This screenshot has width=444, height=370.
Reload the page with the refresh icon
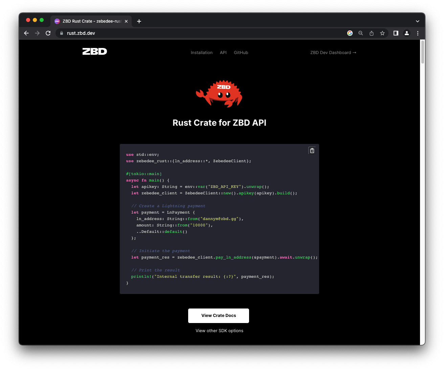tap(48, 33)
